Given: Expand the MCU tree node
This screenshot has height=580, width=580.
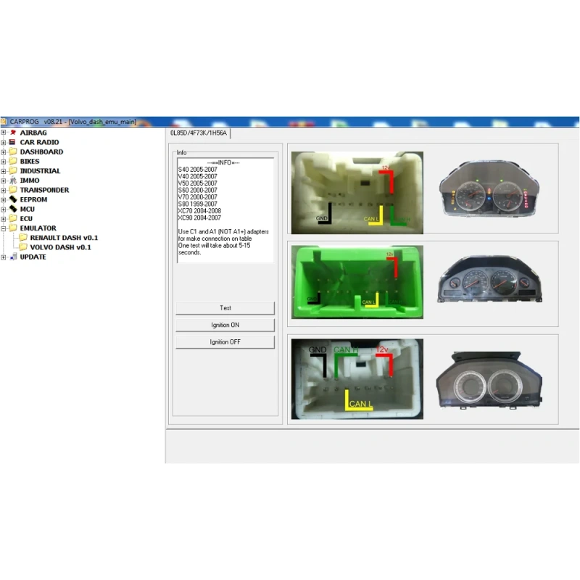Looking at the screenshot, I should [x=4, y=210].
